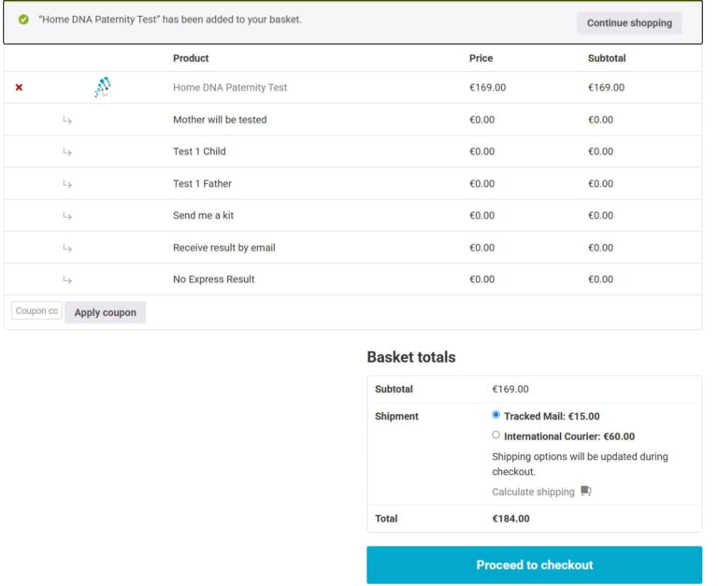This screenshot has width=718, height=586.
Task: Click green success checkmark icon in notice
Action: (x=23, y=20)
